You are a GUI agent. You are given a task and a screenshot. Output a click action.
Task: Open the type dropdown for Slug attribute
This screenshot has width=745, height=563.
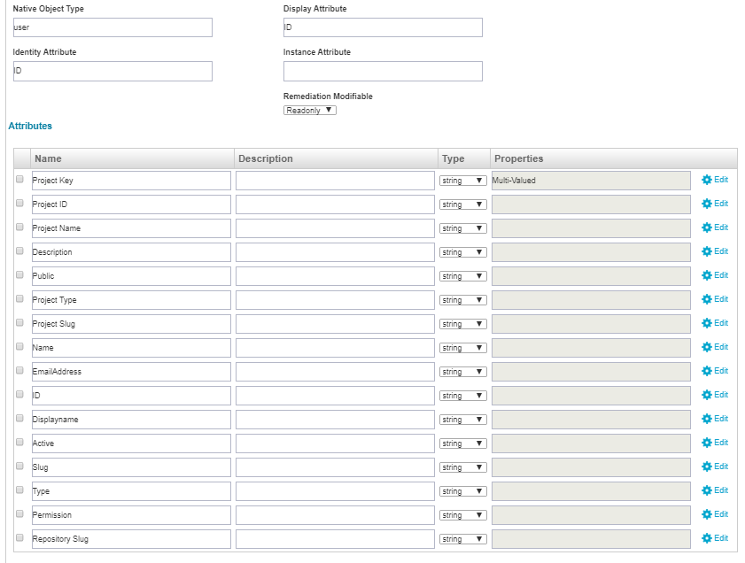463,467
